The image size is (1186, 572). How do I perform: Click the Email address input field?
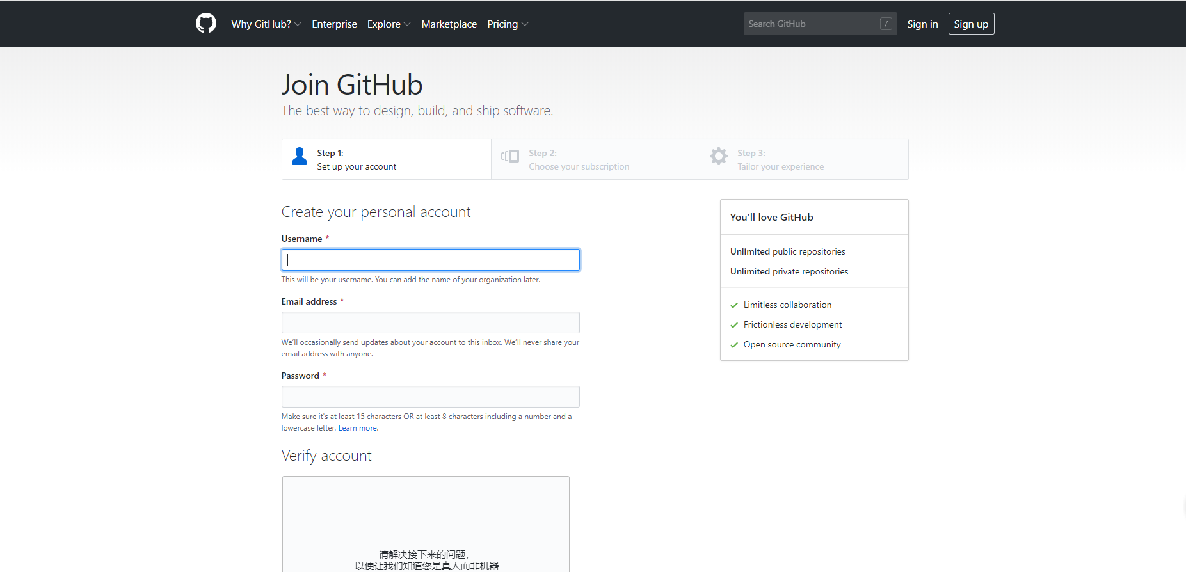[x=431, y=322]
